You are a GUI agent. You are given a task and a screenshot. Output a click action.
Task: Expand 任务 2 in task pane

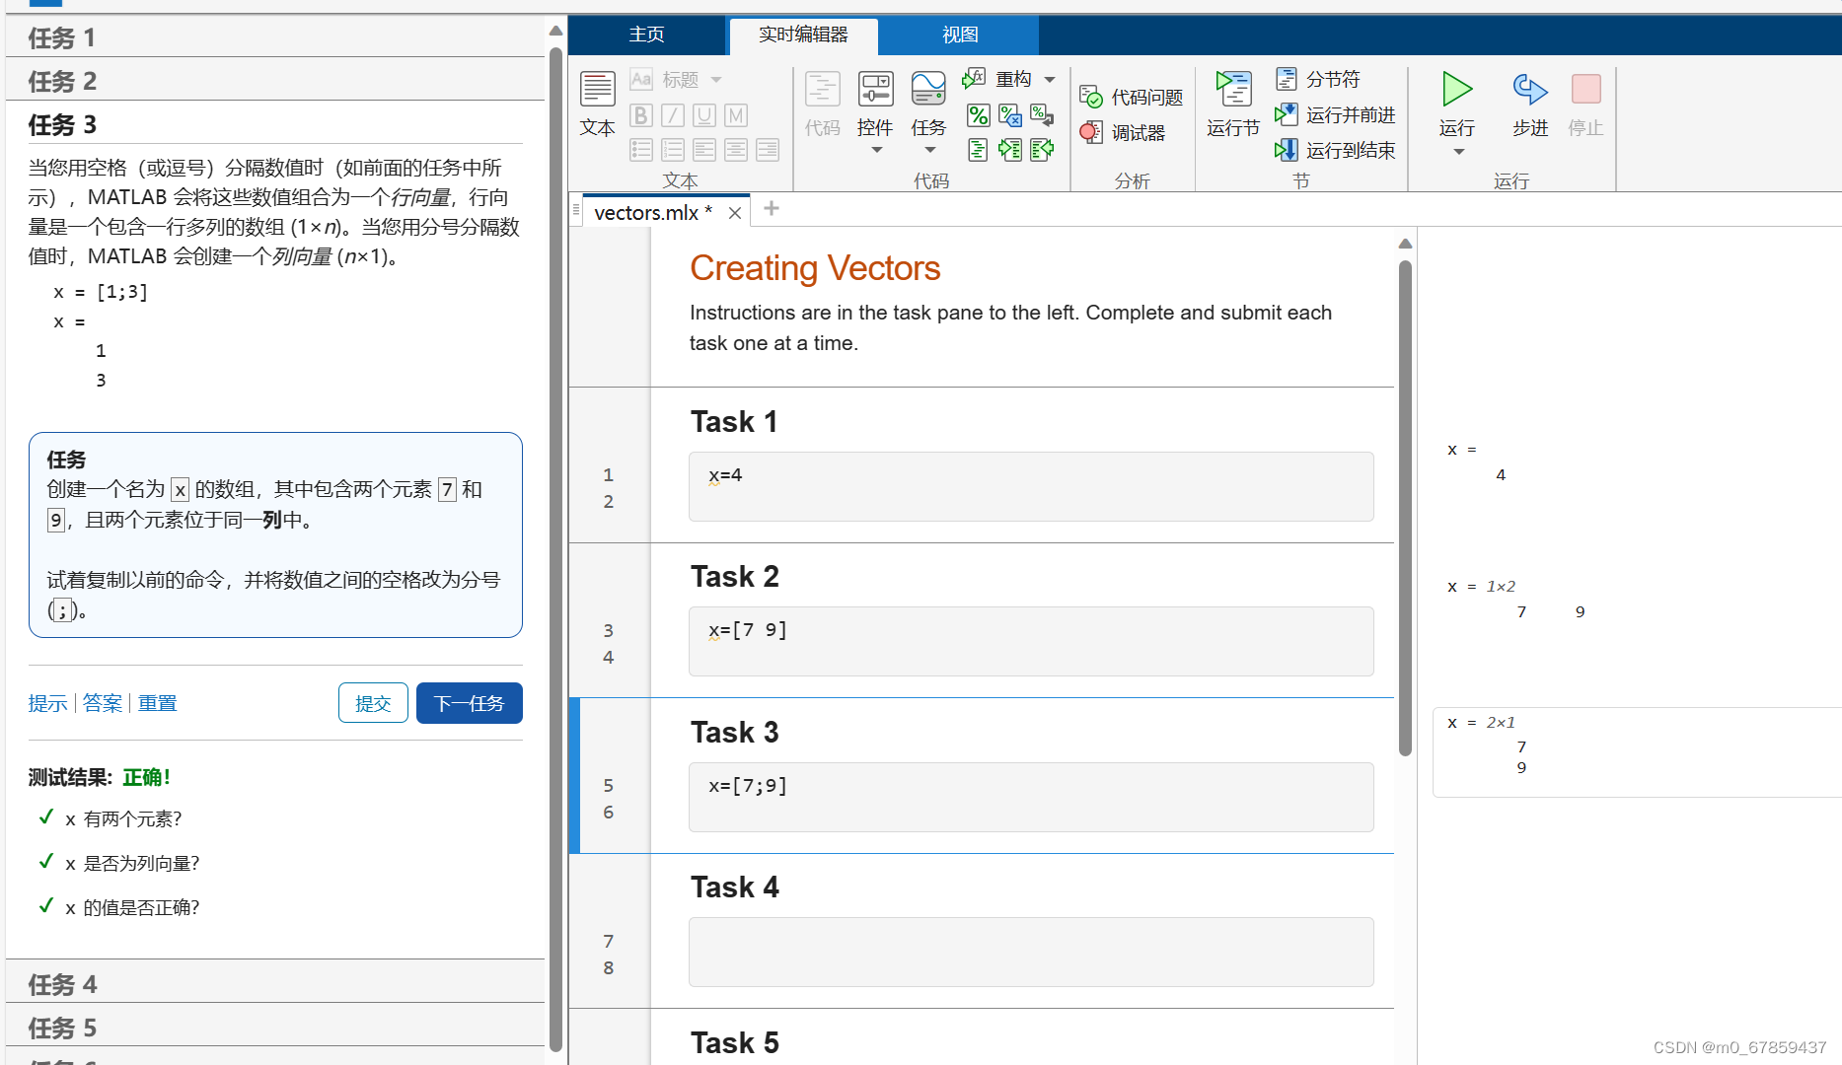pyautogui.click(x=275, y=81)
